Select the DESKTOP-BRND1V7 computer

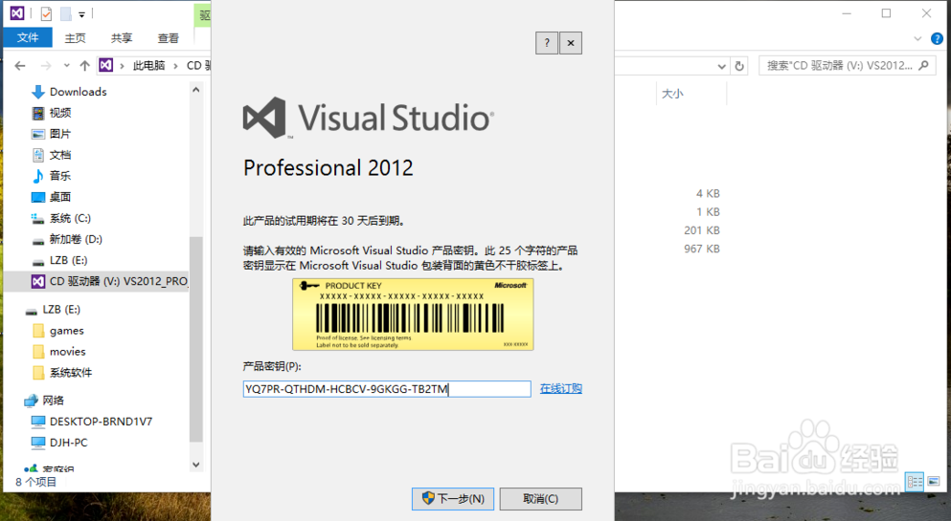click(x=101, y=422)
